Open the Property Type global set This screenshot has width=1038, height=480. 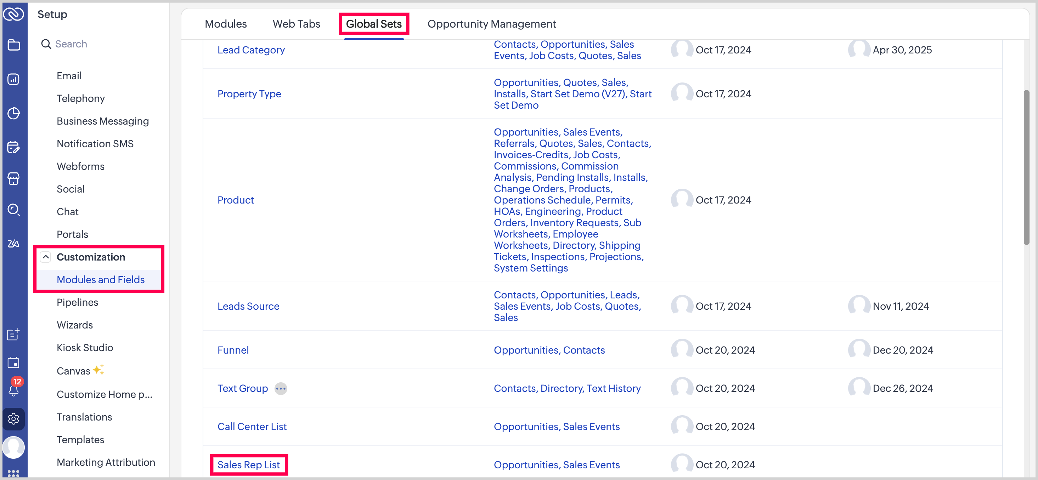pyautogui.click(x=249, y=94)
